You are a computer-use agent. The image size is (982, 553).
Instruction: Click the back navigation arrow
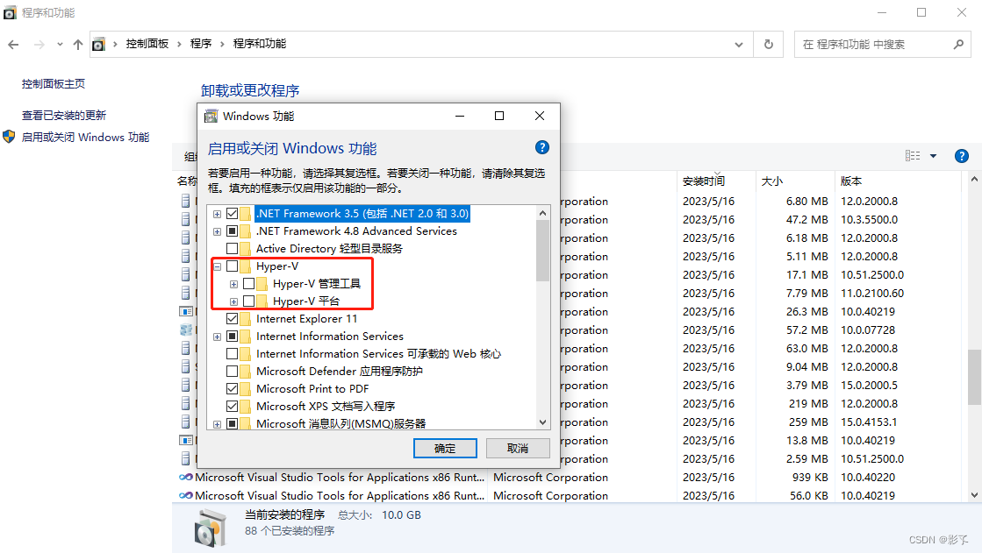tap(13, 45)
